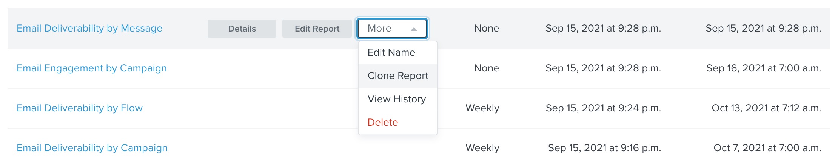This screenshot has width=835, height=164.
Task: Click the Details button
Action: pos(242,29)
